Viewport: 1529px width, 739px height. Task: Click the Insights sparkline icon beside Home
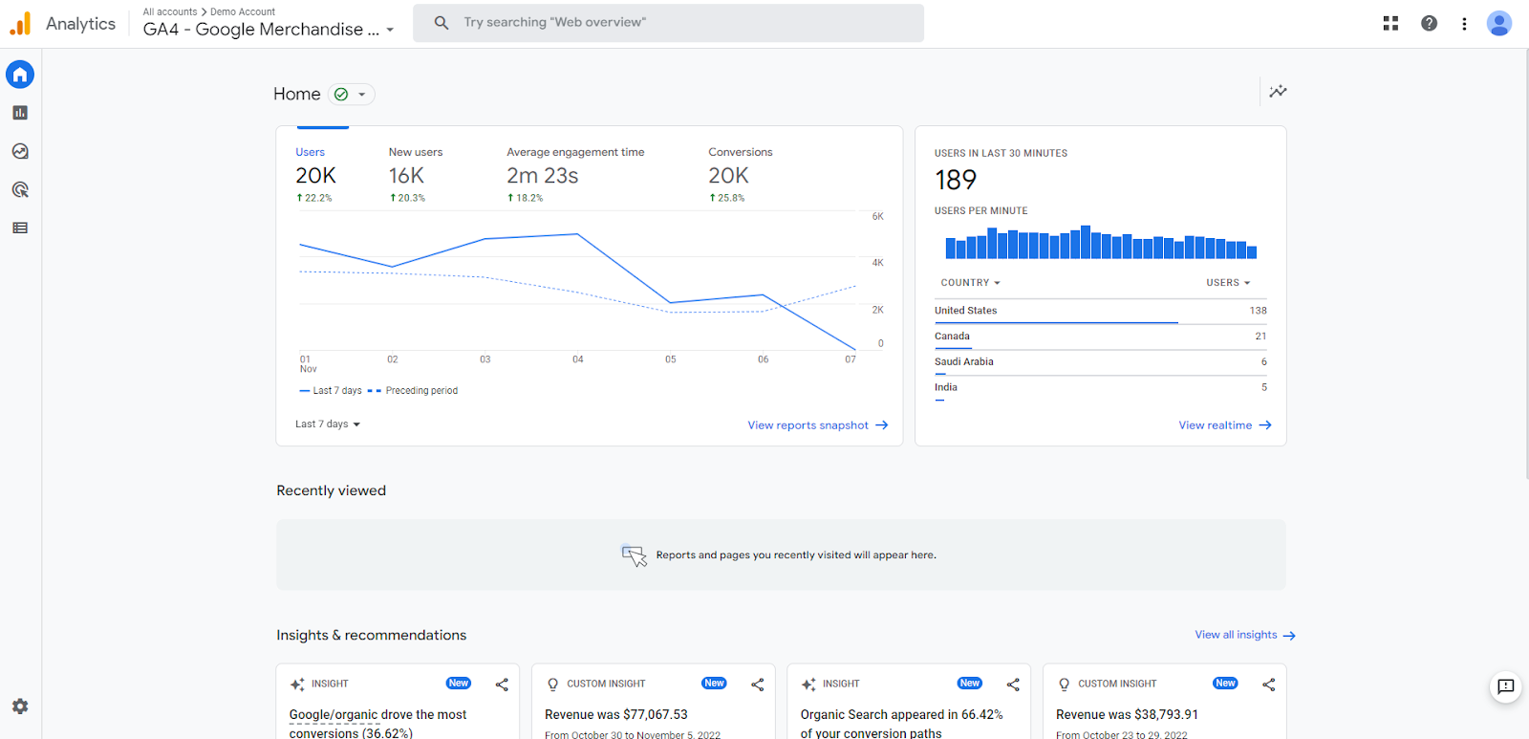pos(1278,92)
